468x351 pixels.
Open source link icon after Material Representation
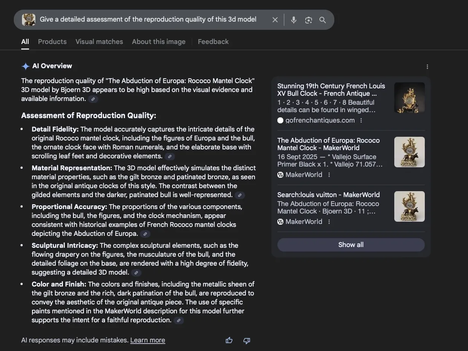click(x=240, y=195)
